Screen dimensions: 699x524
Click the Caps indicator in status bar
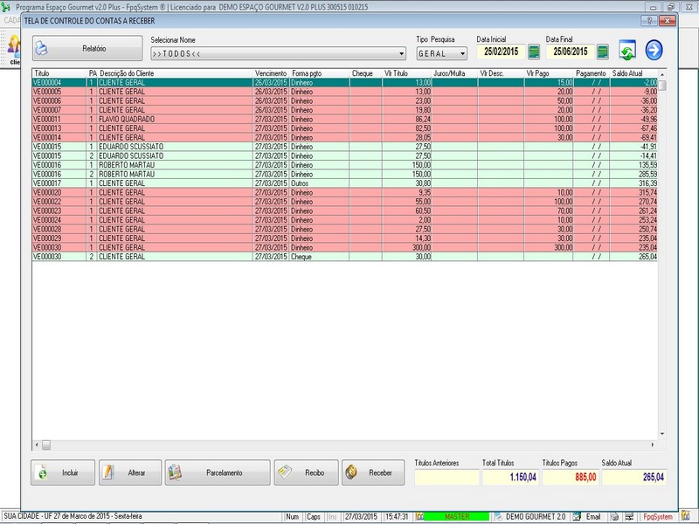314,517
